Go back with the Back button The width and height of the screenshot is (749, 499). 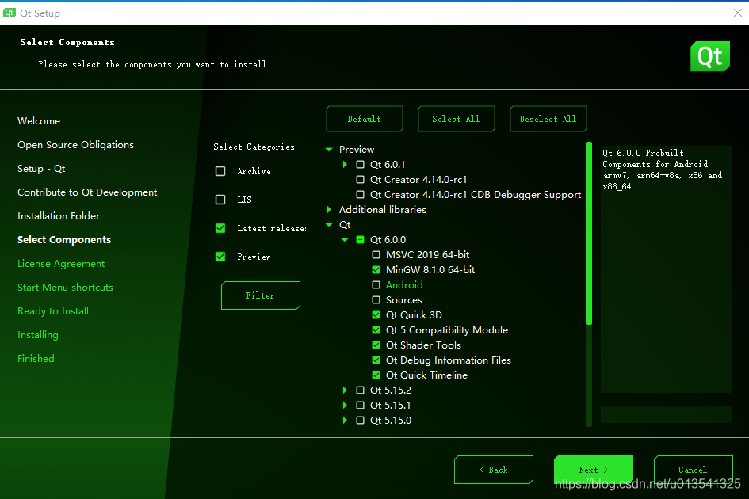tap(494, 470)
